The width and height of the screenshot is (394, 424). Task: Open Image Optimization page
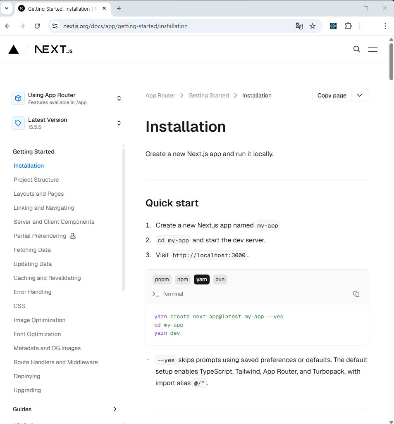click(x=40, y=320)
